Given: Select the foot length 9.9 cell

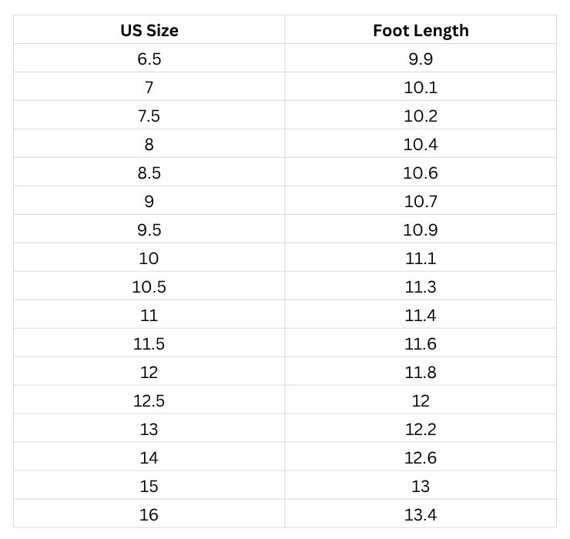Looking at the screenshot, I should (421, 59).
